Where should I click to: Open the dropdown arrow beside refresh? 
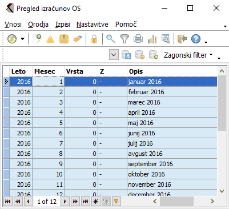[23, 39]
